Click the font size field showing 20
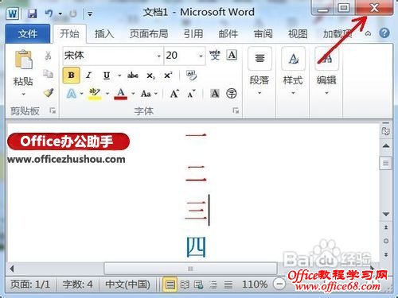 click(181, 56)
